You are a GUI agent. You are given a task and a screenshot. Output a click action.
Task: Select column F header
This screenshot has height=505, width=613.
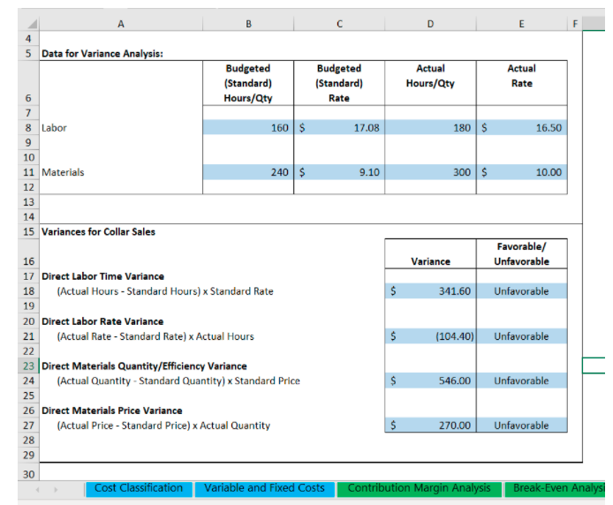[x=575, y=24]
